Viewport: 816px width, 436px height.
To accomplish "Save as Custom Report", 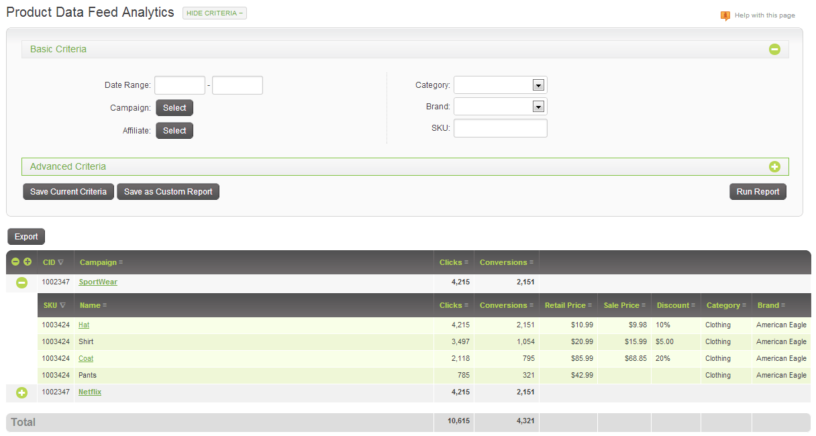I will click(x=168, y=191).
